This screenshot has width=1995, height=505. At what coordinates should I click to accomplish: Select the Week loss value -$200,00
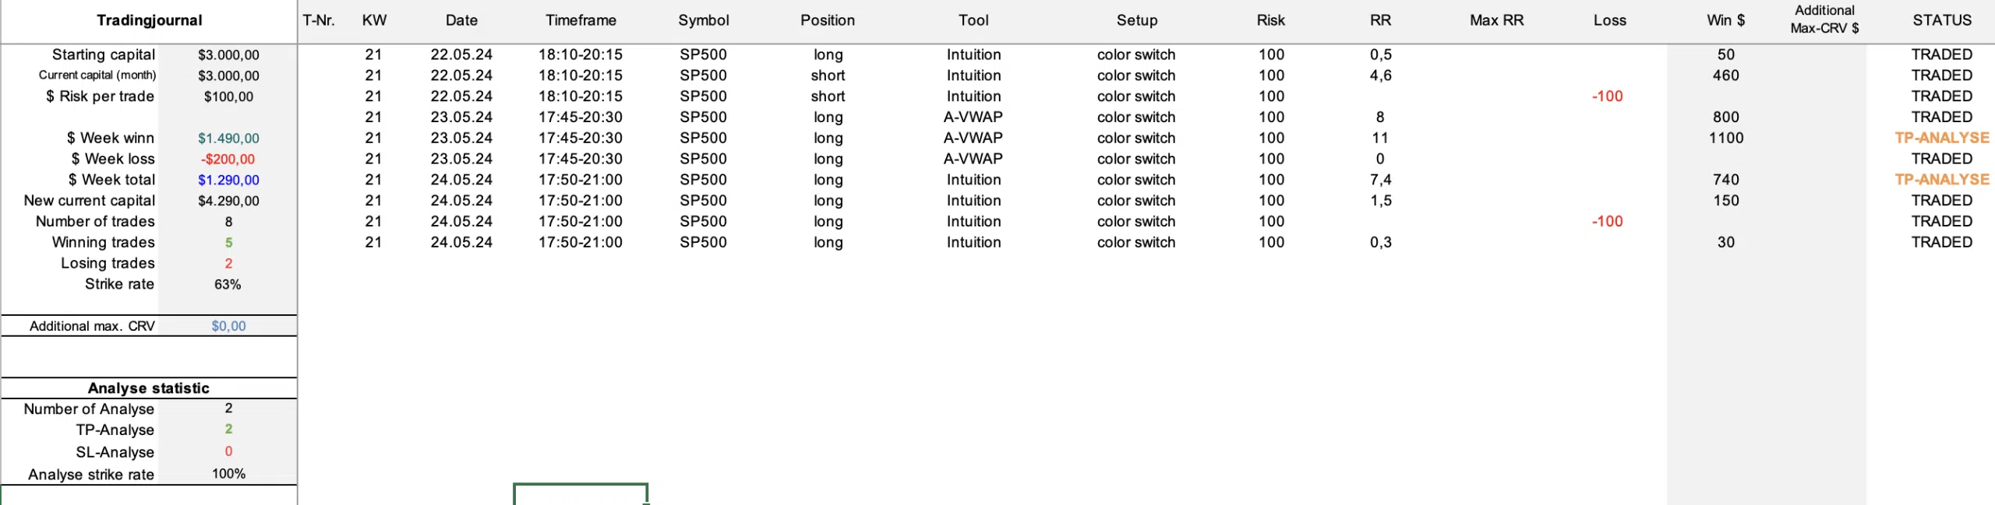click(x=228, y=160)
